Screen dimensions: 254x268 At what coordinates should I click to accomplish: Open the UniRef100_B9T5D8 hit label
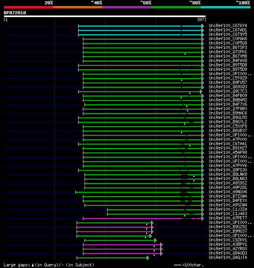pos(228,65)
